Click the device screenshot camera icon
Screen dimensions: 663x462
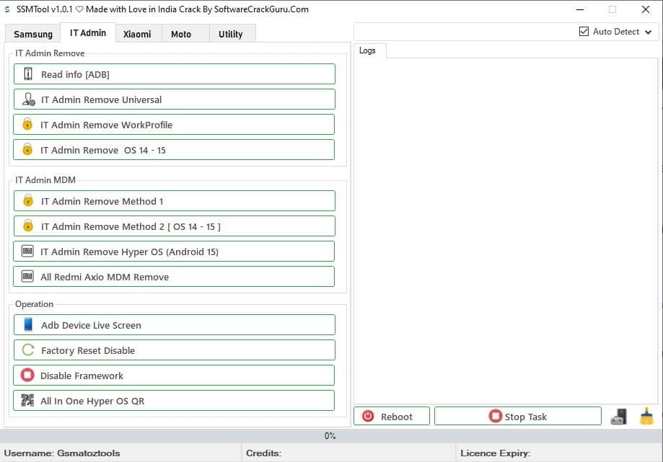[619, 416]
